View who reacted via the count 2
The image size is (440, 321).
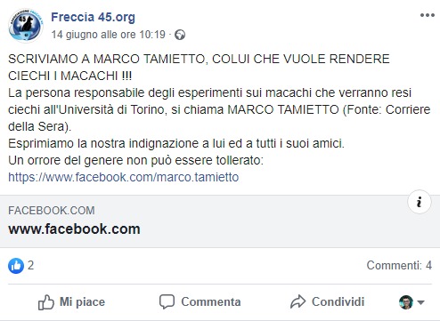pyautogui.click(x=31, y=265)
